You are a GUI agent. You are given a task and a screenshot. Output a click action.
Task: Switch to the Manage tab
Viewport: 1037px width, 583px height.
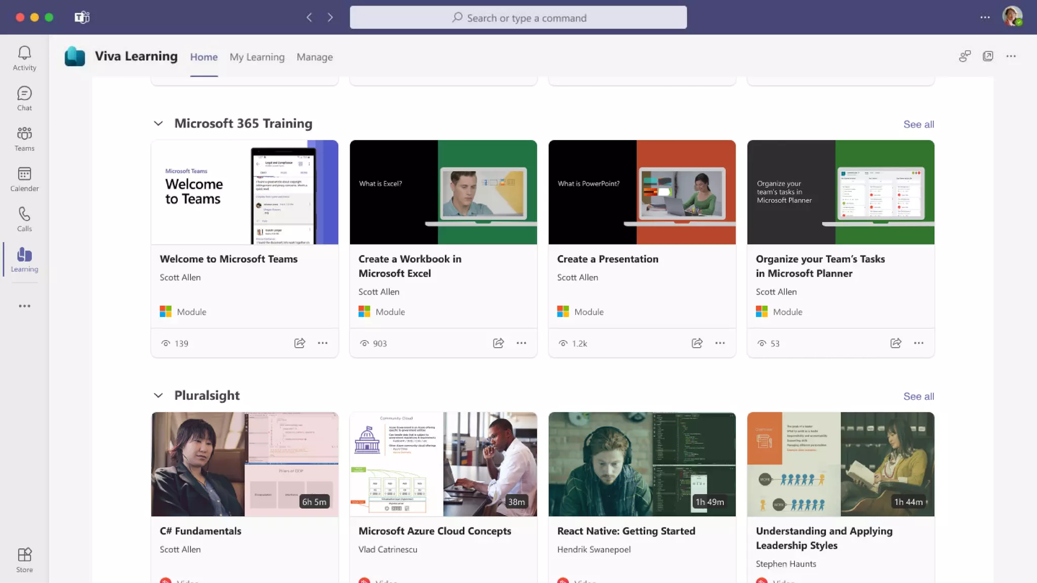click(x=314, y=57)
